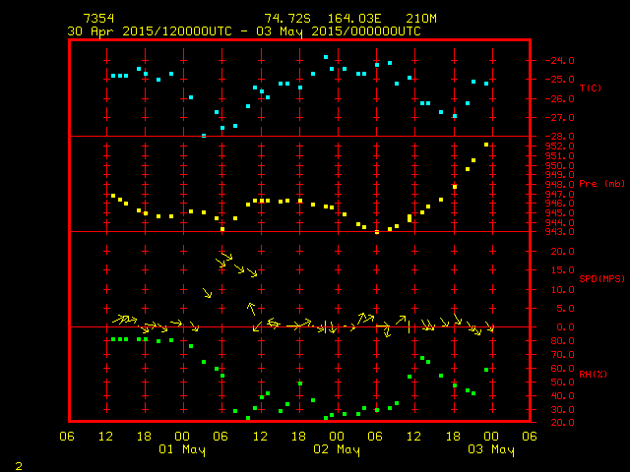The width and height of the screenshot is (630, 472).
Task: Click the "40.0" humidity tick value
Action: (562, 395)
